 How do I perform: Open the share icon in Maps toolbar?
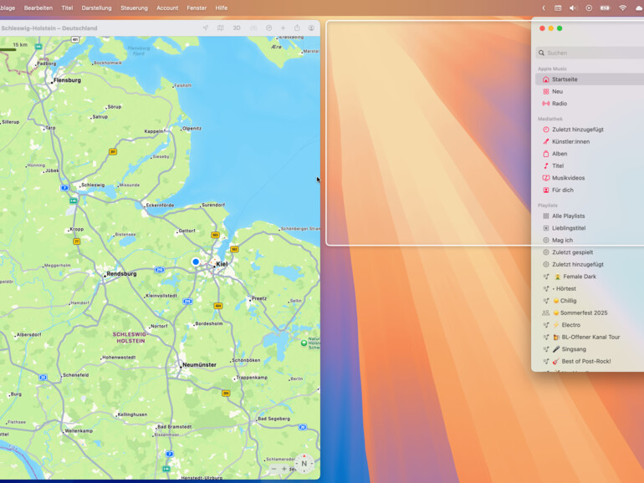(297, 28)
